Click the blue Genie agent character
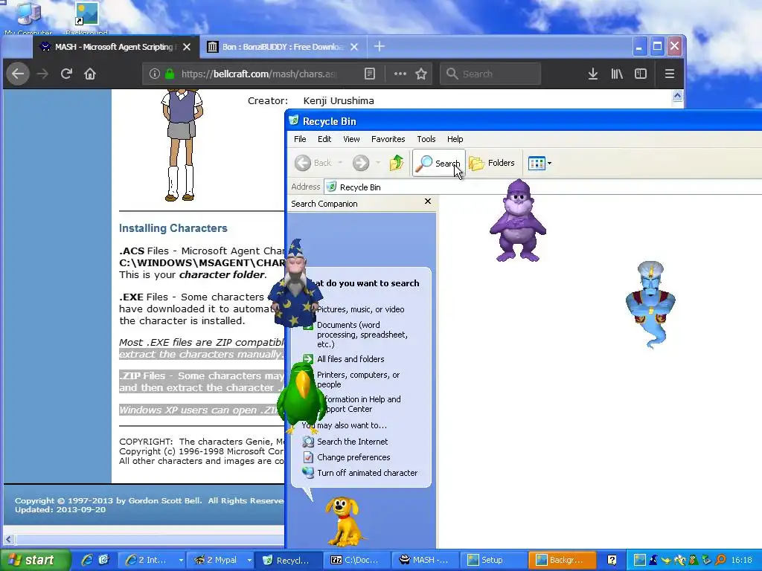 pyautogui.click(x=650, y=303)
